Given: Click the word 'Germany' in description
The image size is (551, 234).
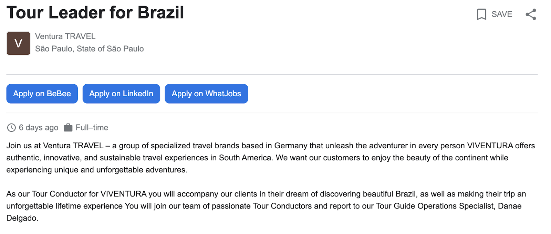Looking at the screenshot, I should click(291, 146).
